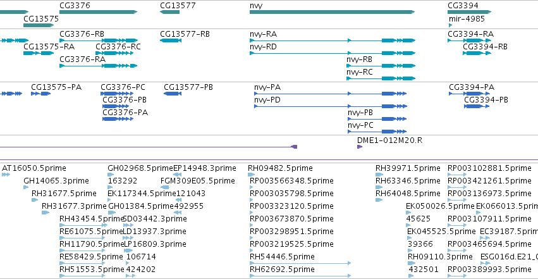Click EST RH31677.3prime
Image resolution: width=538 pixels, height=279 pixels.
pos(74,206)
